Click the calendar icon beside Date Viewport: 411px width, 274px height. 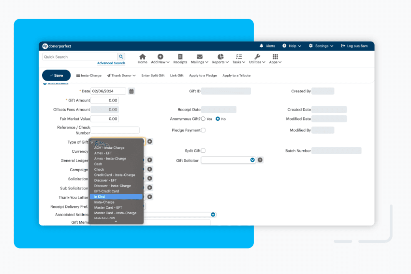point(132,91)
